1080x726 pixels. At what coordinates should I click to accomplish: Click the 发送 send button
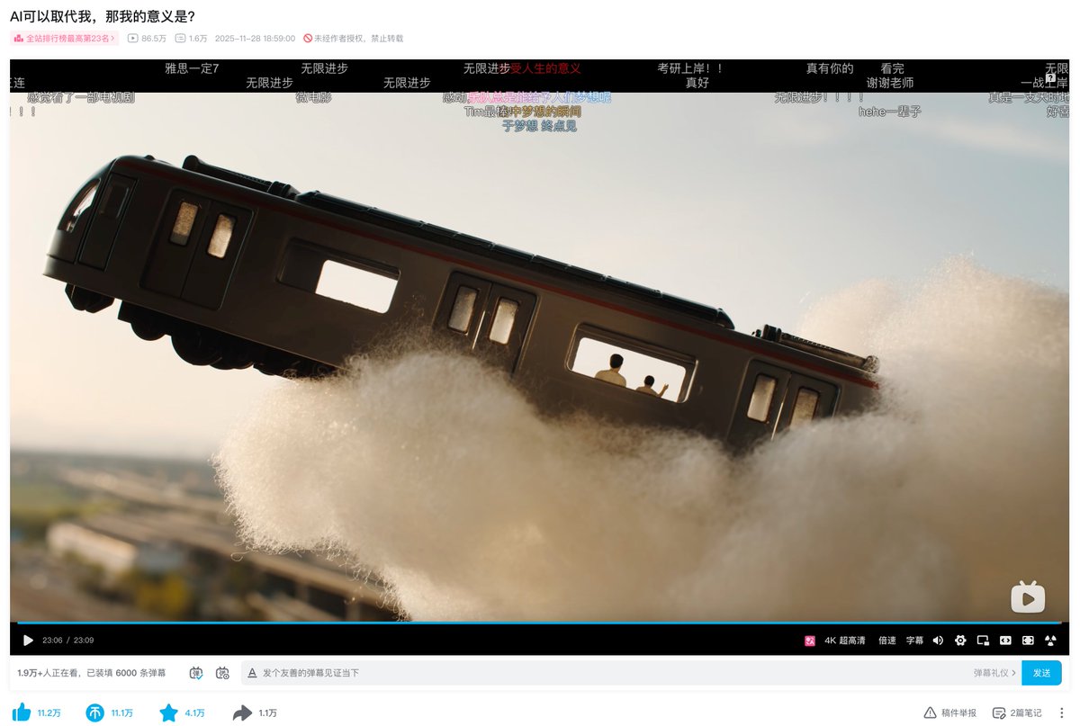[1041, 673]
